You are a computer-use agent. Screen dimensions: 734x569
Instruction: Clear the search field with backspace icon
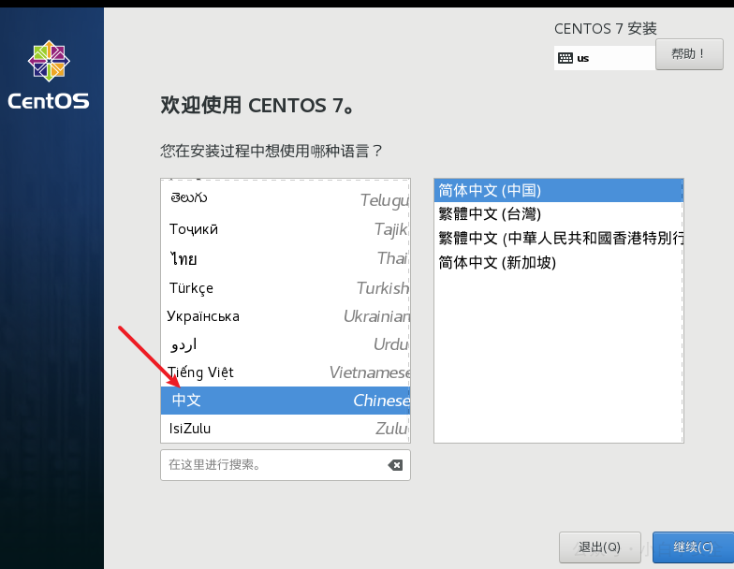[x=395, y=465]
